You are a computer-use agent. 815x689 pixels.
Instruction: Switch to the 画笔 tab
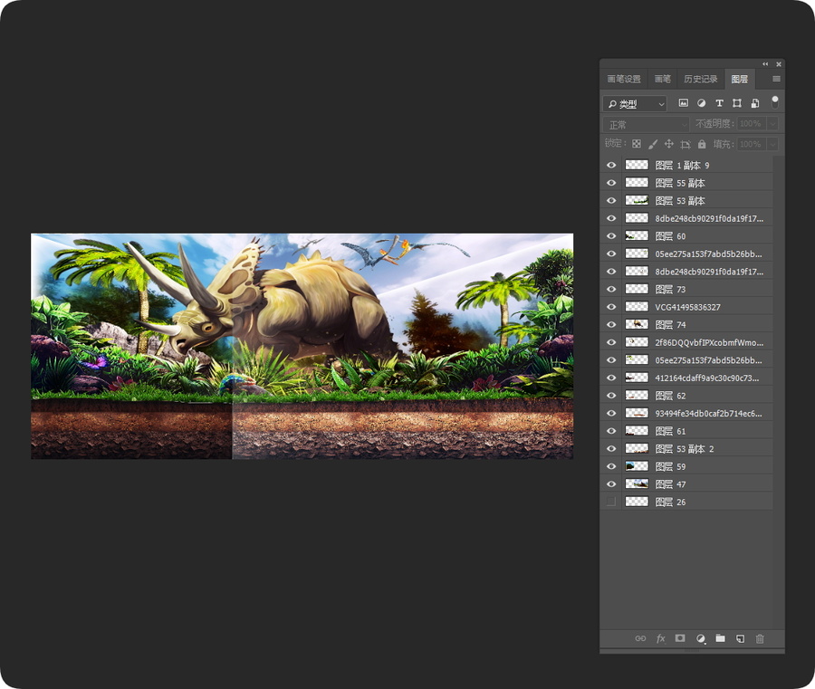[x=662, y=79]
